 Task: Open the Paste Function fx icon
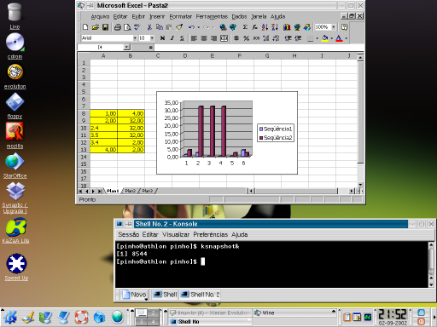pyautogui.click(x=254, y=27)
